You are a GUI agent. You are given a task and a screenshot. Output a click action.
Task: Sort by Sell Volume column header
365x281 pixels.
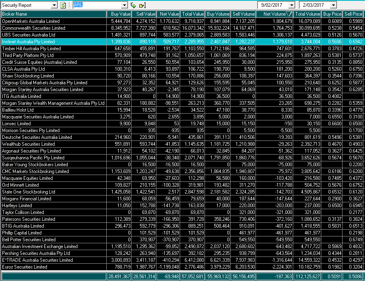click(243, 14)
